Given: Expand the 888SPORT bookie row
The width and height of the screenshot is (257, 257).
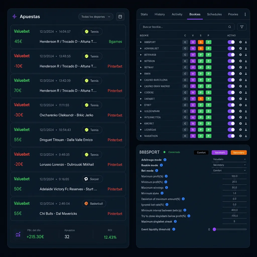Looking at the screenshot, I should (x=141, y=42).
